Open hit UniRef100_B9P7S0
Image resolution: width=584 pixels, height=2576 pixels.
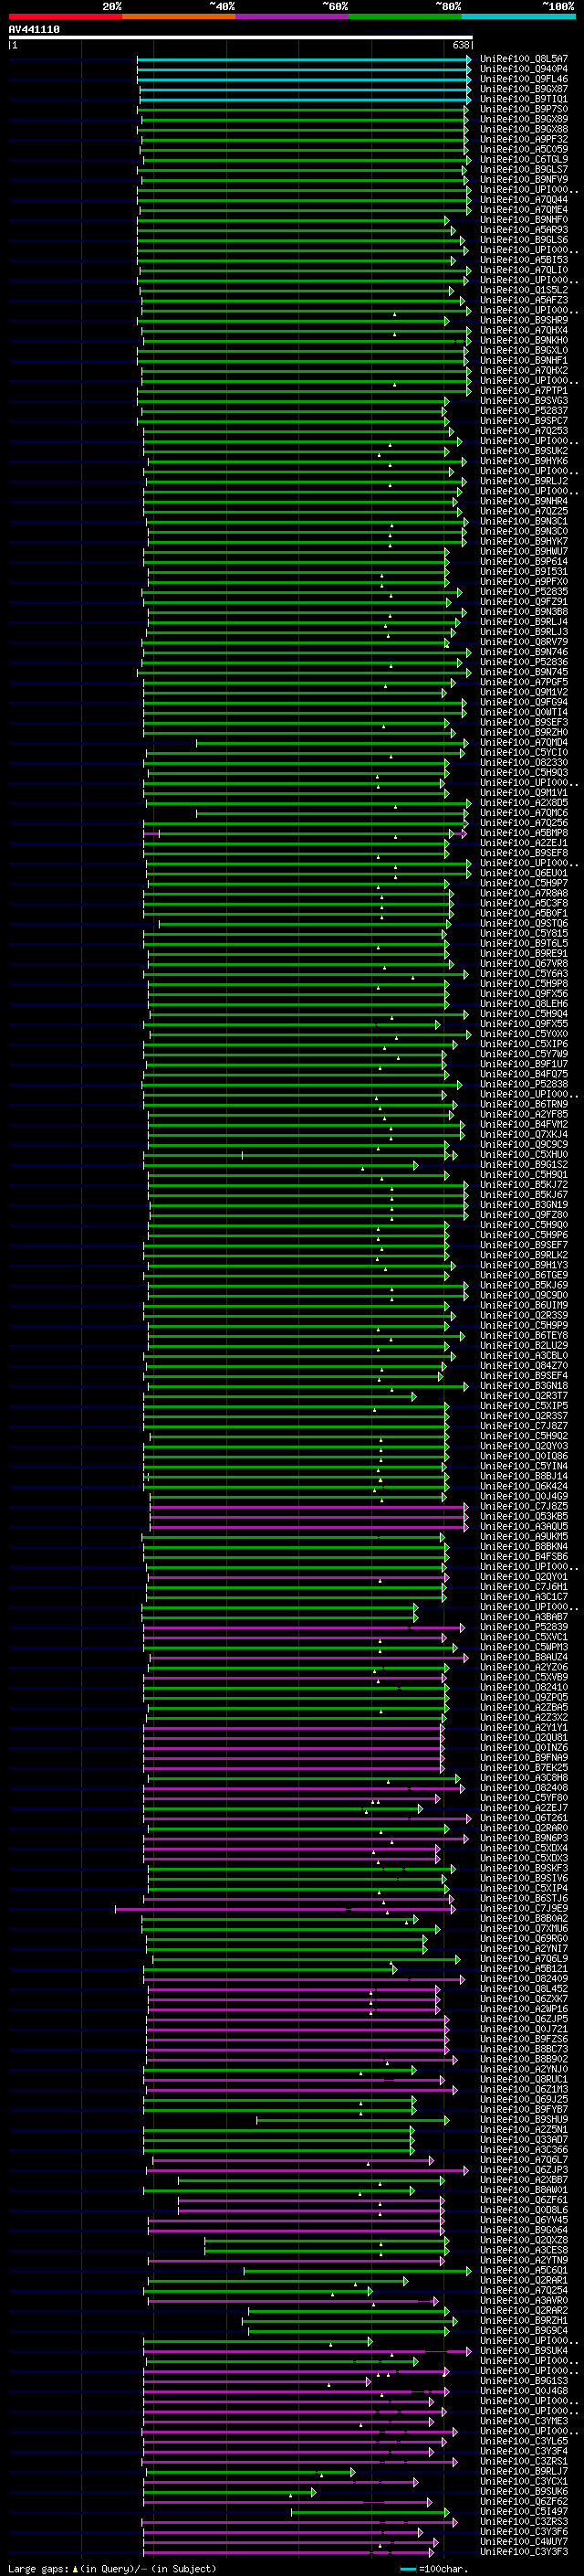[x=524, y=109]
